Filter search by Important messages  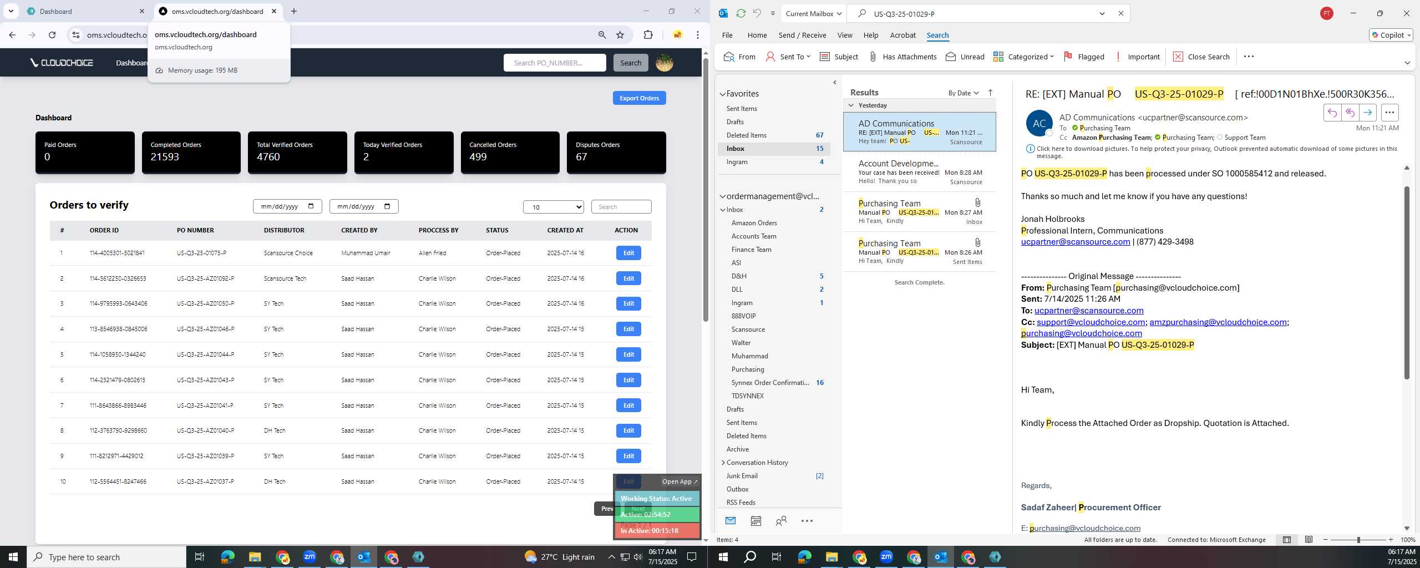1137,57
